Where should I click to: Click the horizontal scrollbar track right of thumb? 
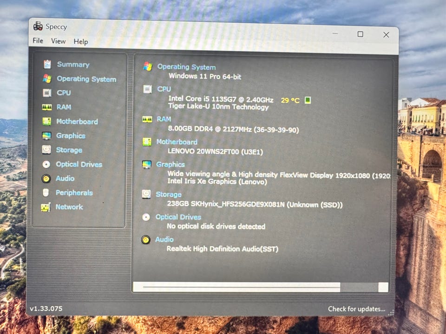359,287
